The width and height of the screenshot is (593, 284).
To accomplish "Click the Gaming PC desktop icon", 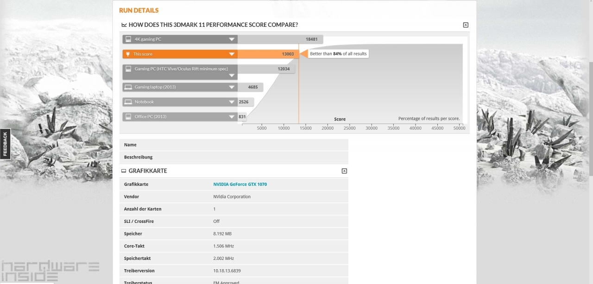I will 128,69.
